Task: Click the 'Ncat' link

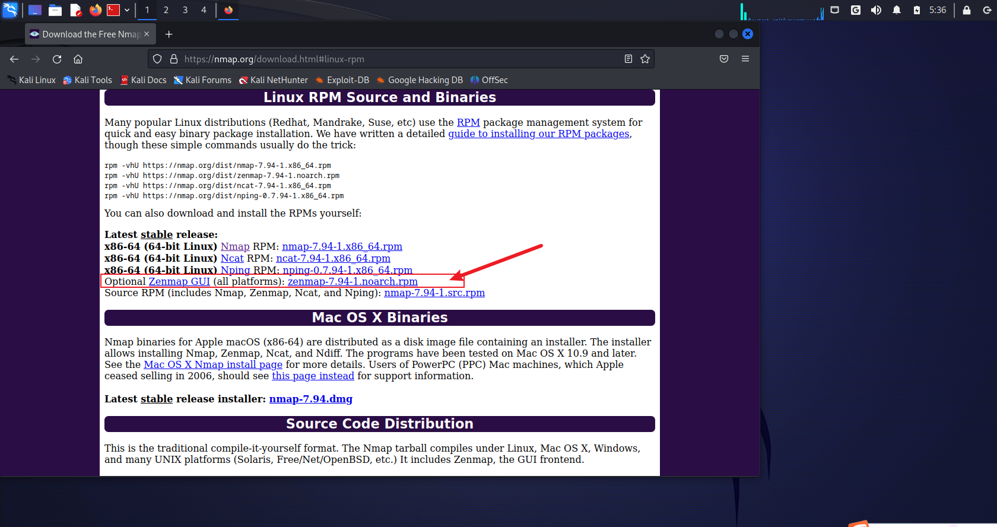Action: pyautogui.click(x=232, y=258)
